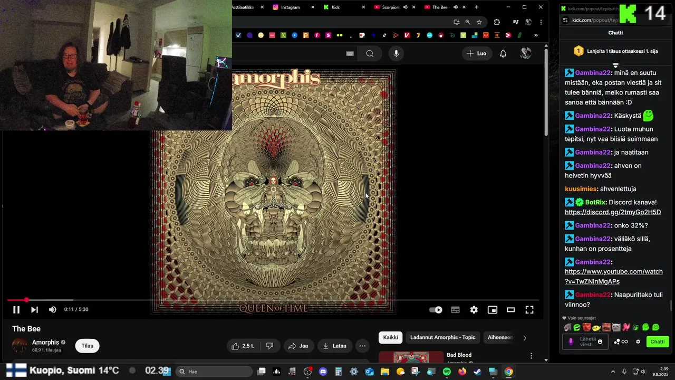Viewport: 675px width, 380px height.
Task: Open Windows taskbar search box Hae
Action: tap(214, 372)
